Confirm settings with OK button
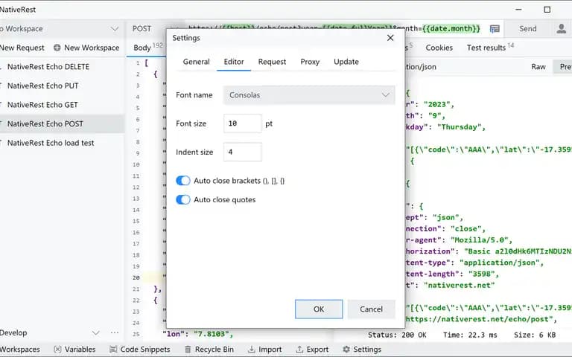This screenshot has width=572, height=357. coord(319,309)
